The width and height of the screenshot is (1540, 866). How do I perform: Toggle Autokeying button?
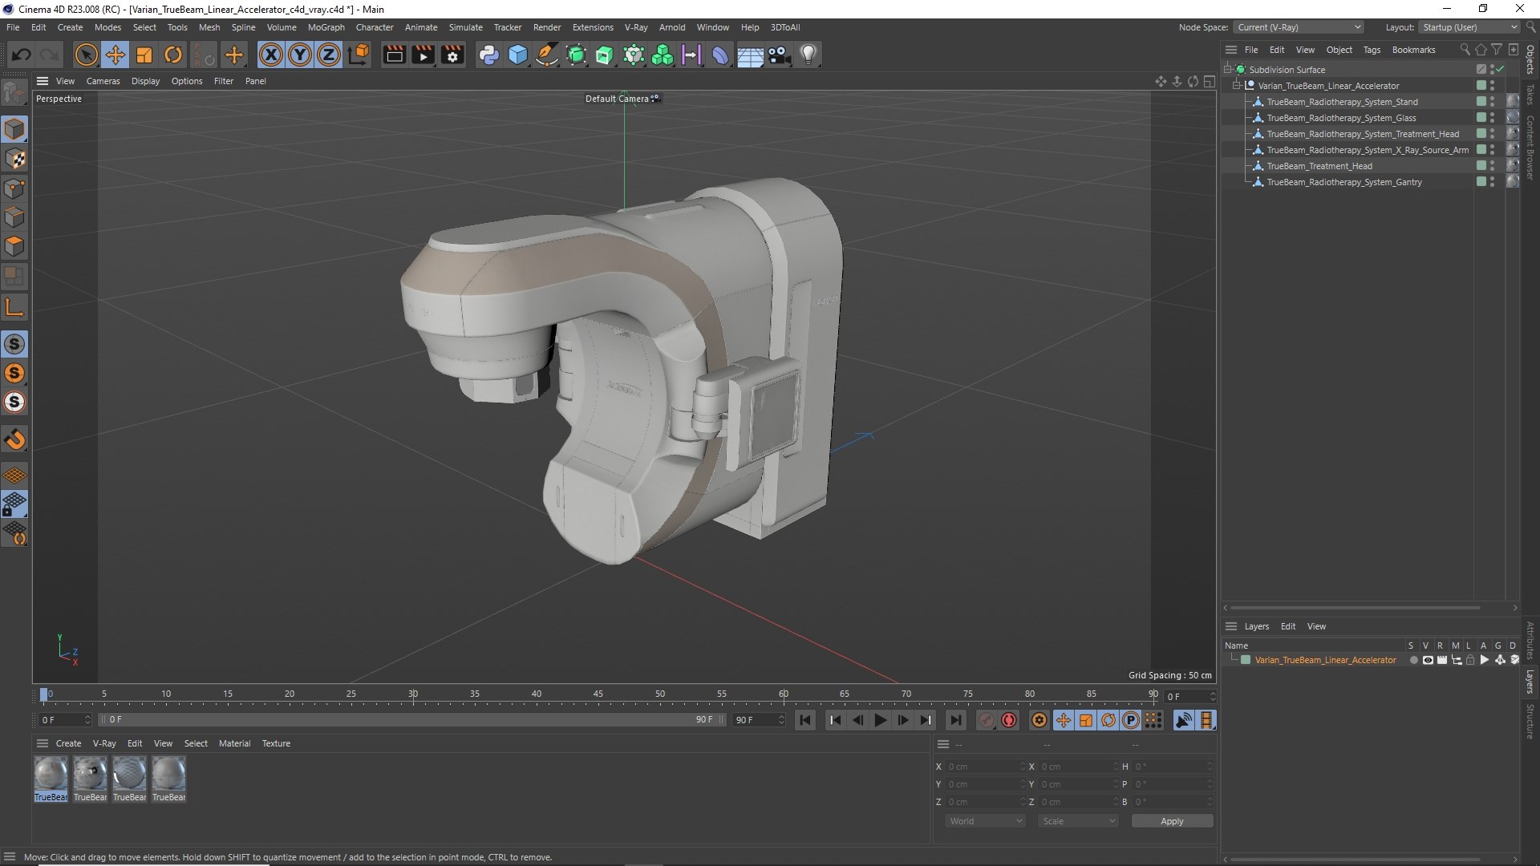coord(1009,720)
